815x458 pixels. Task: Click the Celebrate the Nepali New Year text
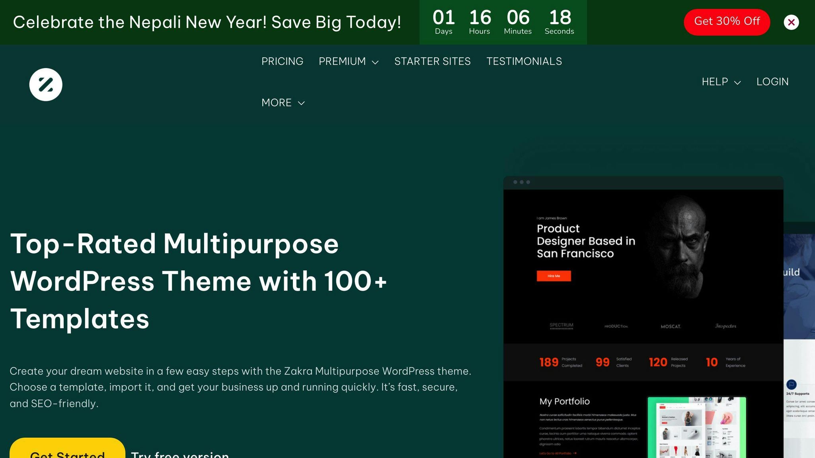(x=207, y=22)
